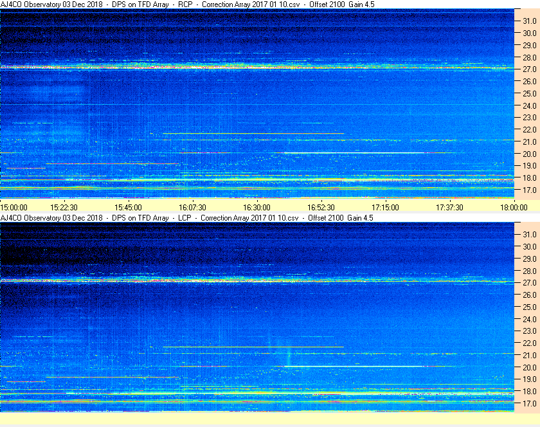The height and width of the screenshot is (427, 540).
Task: Click the 23.0 frequency label, RCP plot
Action: (x=530, y=118)
